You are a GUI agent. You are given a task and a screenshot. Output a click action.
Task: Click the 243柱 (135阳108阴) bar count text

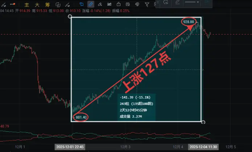(x=136, y=104)
